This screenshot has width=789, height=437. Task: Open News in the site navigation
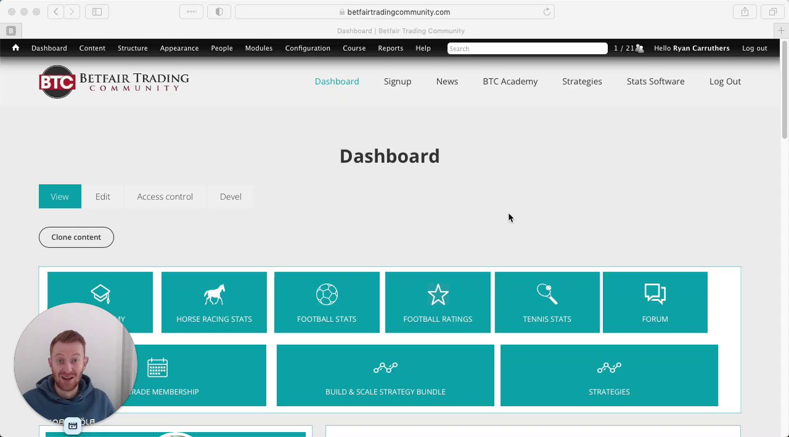[447, 81]
